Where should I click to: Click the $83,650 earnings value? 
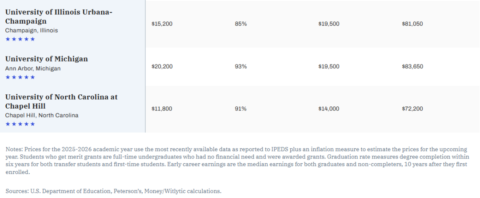click(x=412, y=66)
